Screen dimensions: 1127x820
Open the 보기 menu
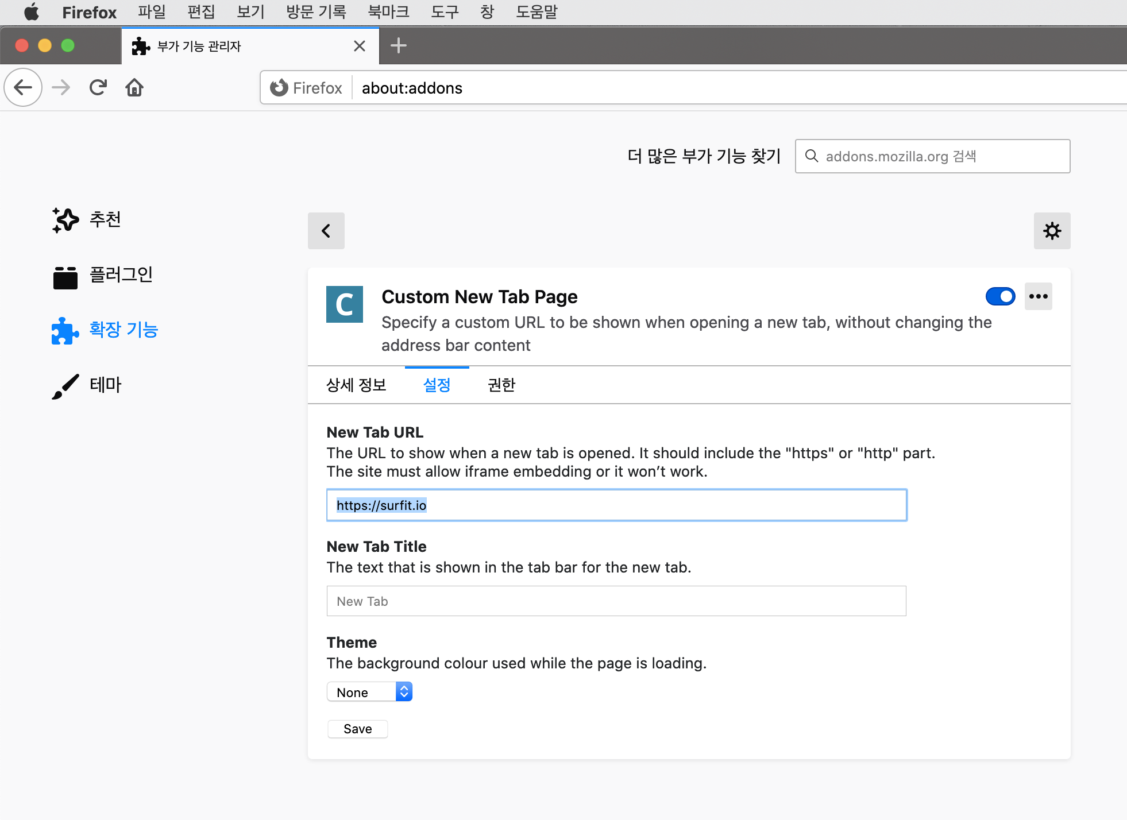[250, 12]
